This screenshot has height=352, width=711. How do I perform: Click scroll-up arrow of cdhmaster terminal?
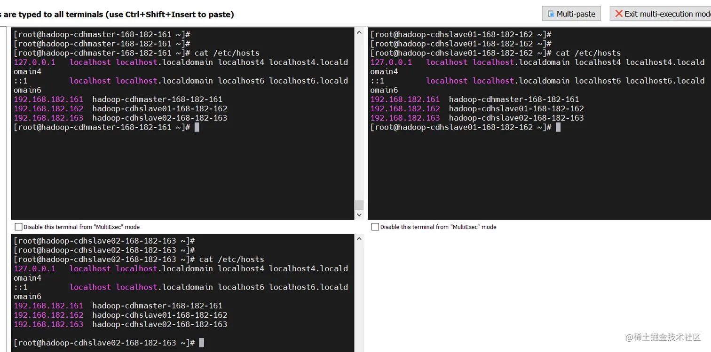coord(359,32)
